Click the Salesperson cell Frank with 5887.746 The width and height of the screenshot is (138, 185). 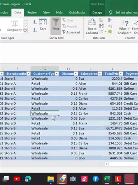90,94
